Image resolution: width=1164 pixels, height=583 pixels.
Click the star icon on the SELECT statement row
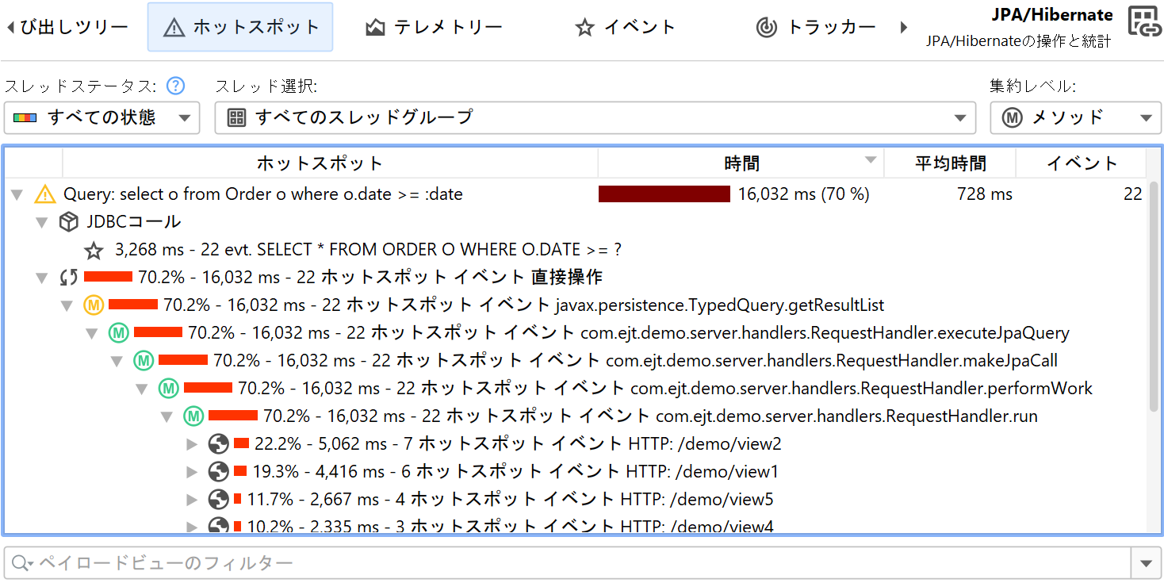94,251
